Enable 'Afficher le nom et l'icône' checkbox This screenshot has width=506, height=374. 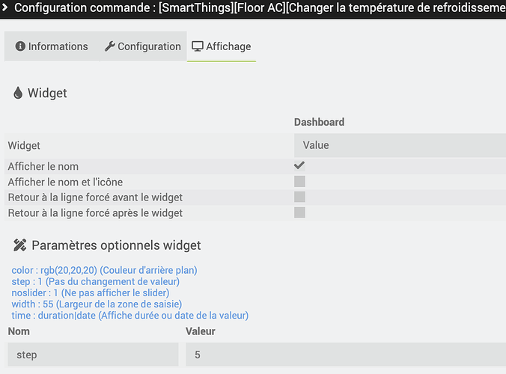click(299, 181)
